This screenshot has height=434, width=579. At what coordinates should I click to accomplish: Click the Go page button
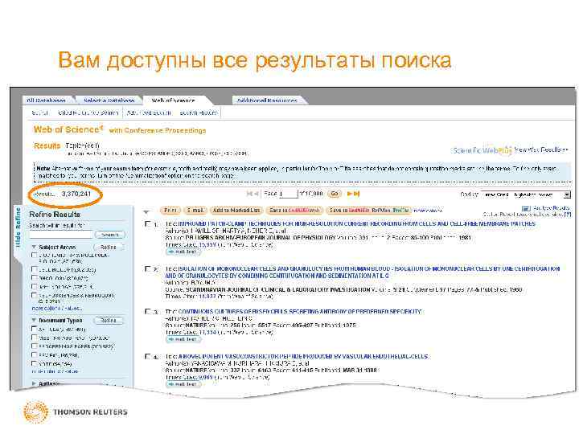pyautogui.click(x=335, y=194)
